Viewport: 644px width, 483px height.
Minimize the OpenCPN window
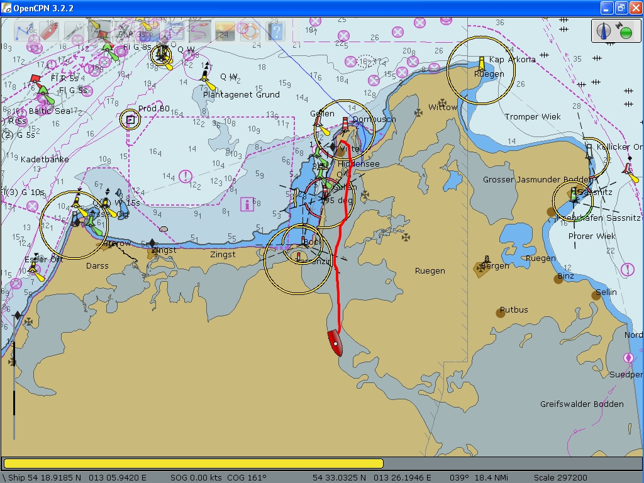pos(607,8)
